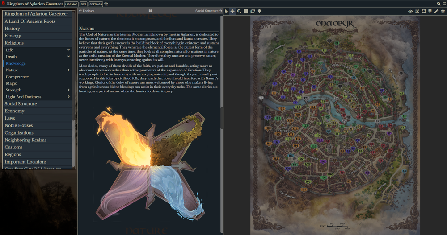Open the Social Structure sidebar entry
Viewport: 447px width, 235px height.
21,104
